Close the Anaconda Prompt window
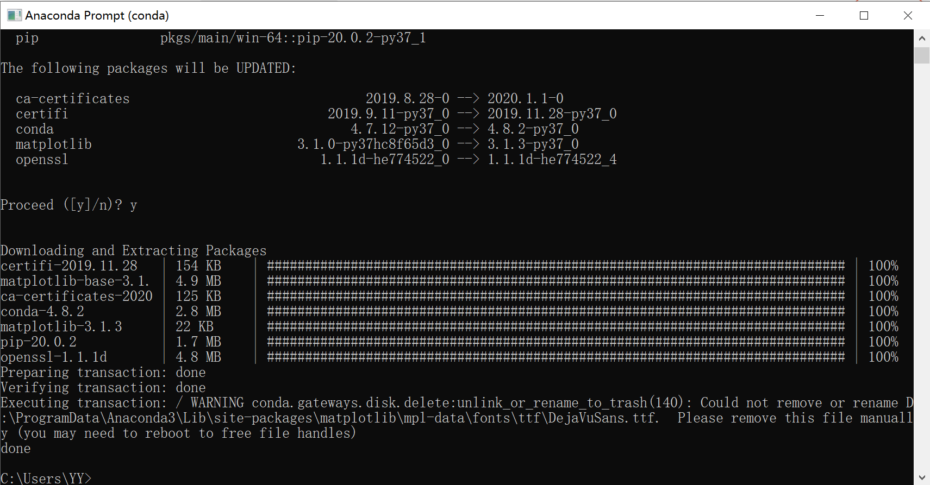The height and width of the screenshot is (485, 930). pos(908,15)
